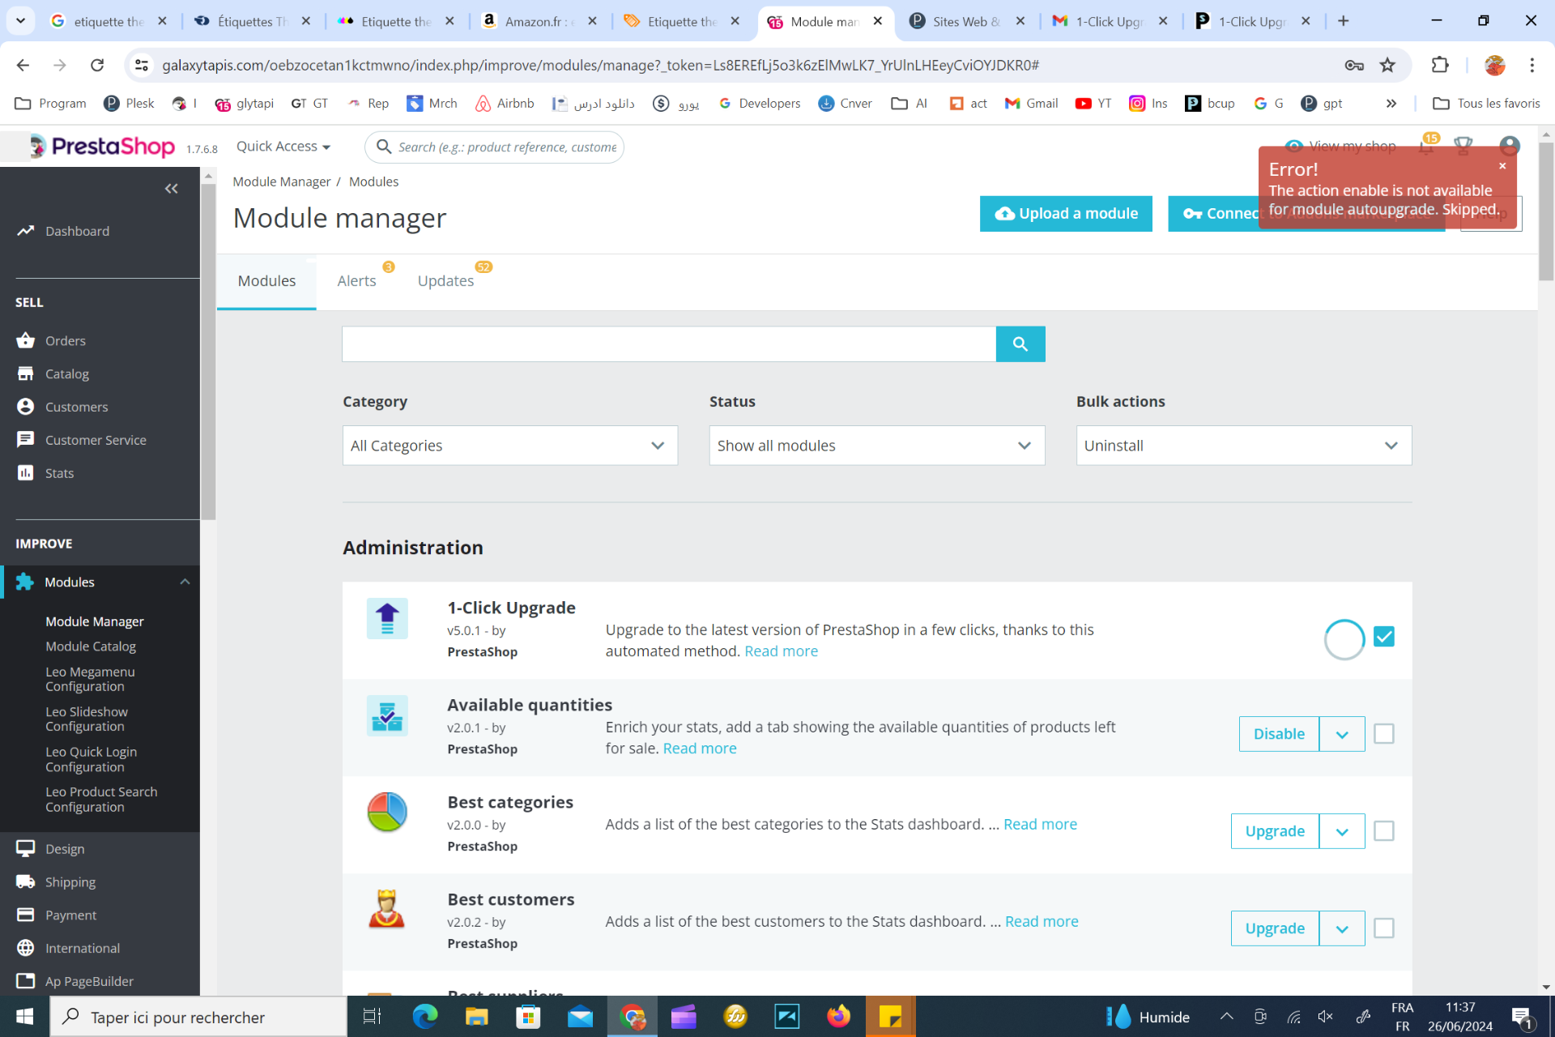Click the Shipping truck icon in sidebar

click(x=26, y=881)
